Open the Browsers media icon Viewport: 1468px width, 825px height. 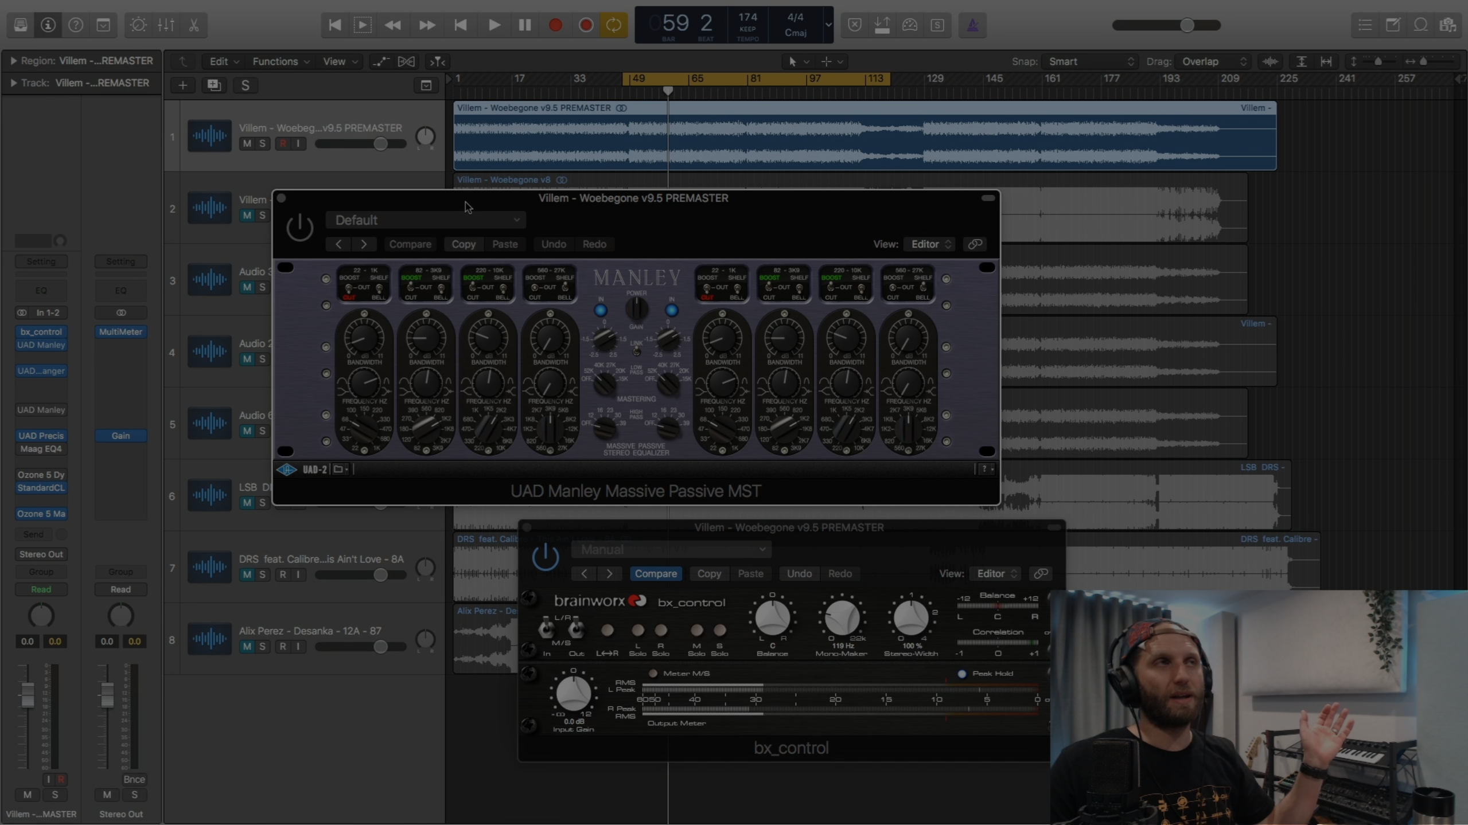pos(1448,25)
